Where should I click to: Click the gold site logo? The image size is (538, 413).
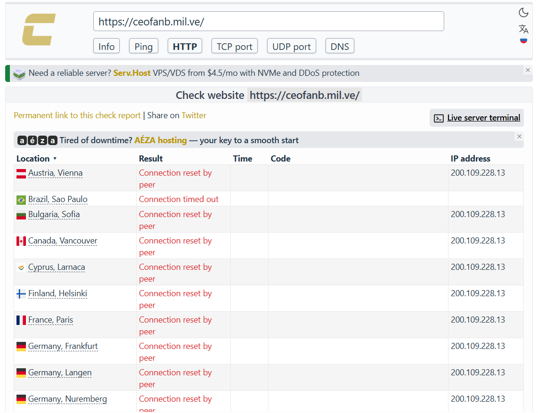point(39,30)
